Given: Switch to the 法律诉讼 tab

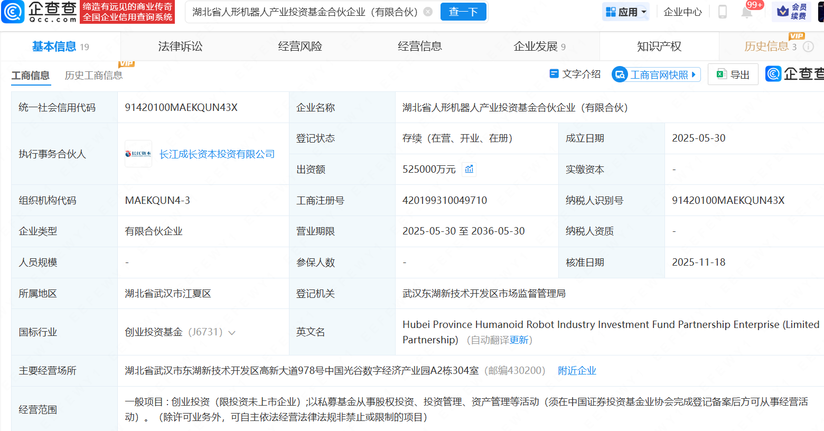Looking at the screenshot, I should tap(180, 46).
